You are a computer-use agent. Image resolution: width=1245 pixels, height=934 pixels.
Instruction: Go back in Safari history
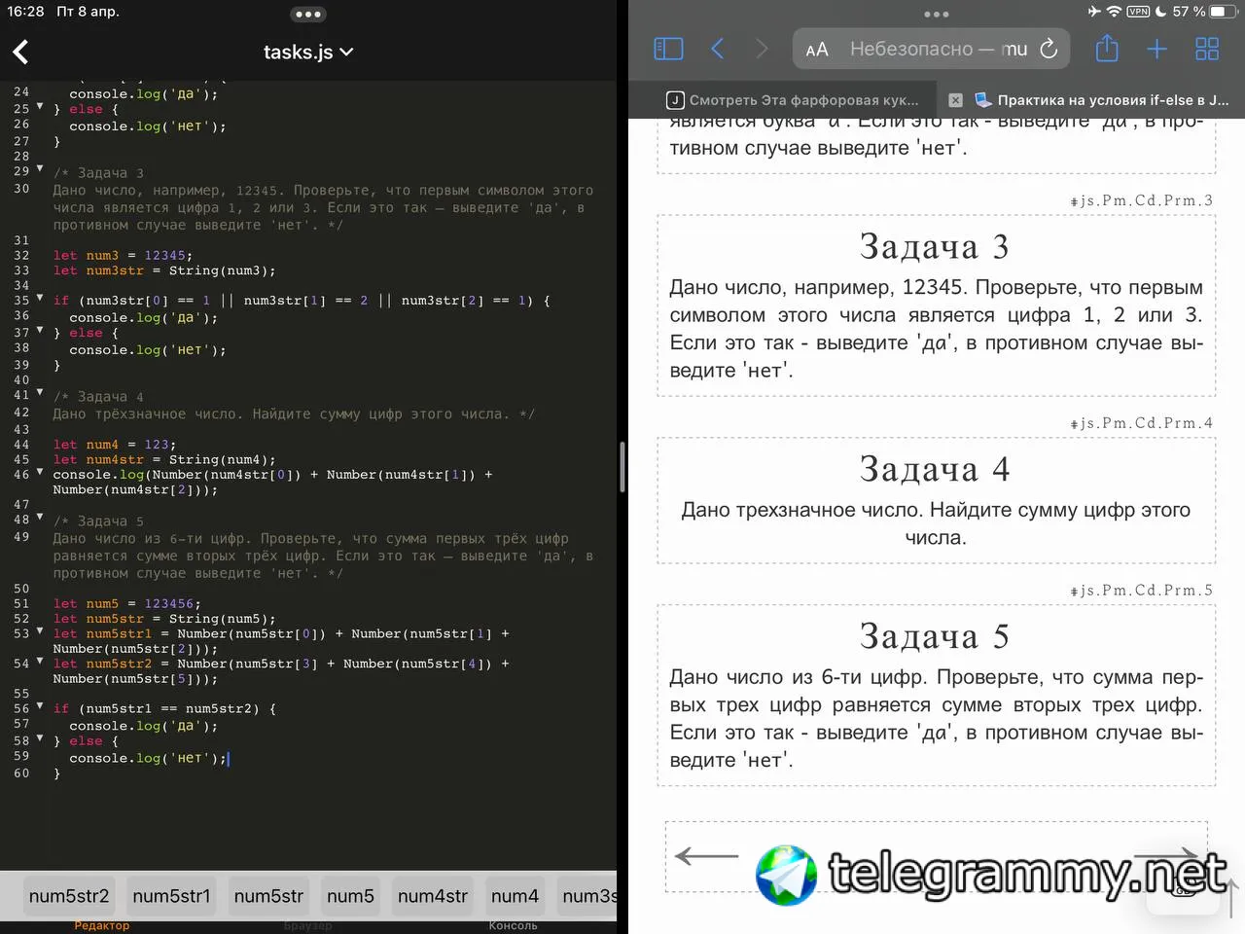click(718, 49)
